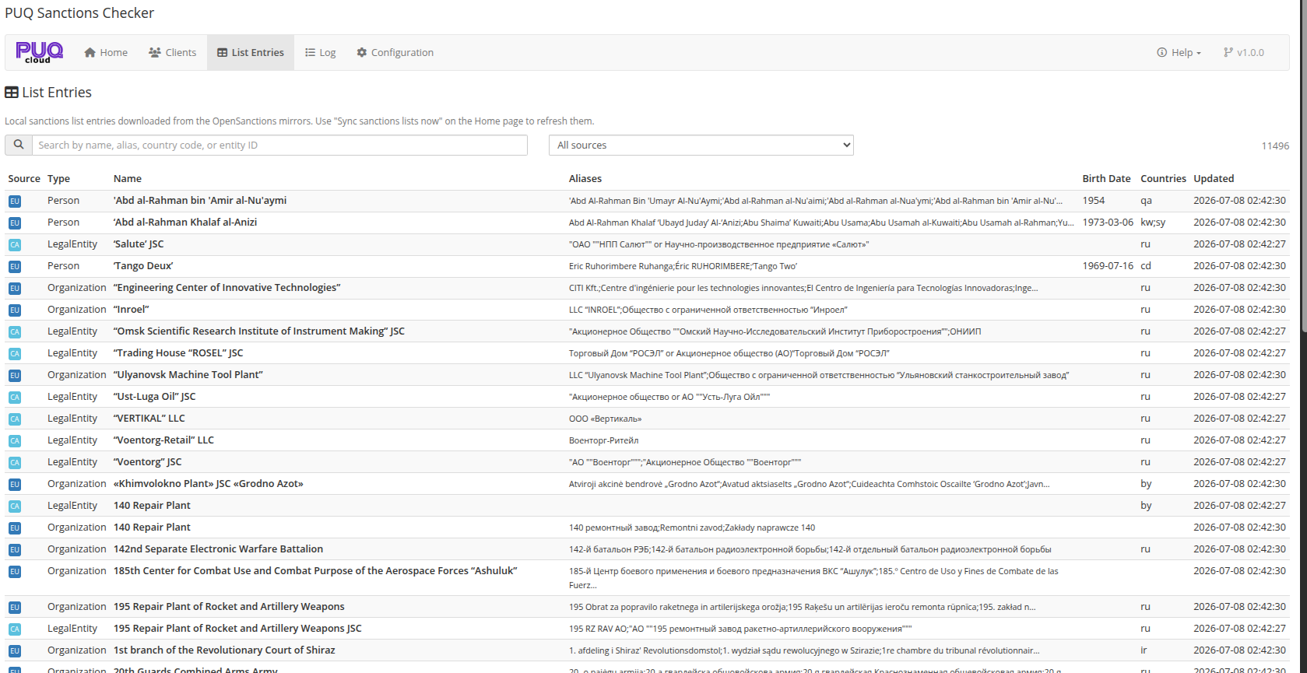The width and height of the screenshot is (1307, 673).
Task: Click the CA badge for "Voentorg" JSC
Action: click(x=15, y=462)
